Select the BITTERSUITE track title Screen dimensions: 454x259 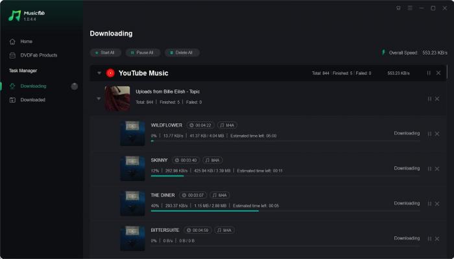pos(165,230)
